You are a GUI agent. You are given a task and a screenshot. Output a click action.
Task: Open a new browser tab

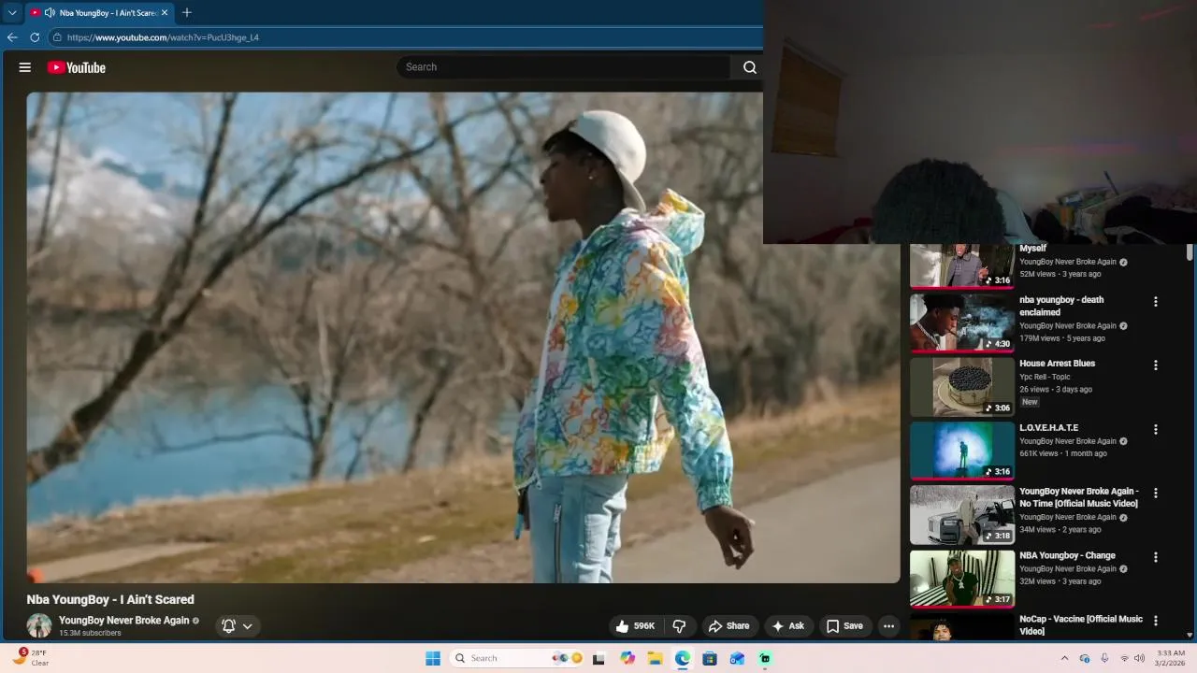click(x=187, y=12)
